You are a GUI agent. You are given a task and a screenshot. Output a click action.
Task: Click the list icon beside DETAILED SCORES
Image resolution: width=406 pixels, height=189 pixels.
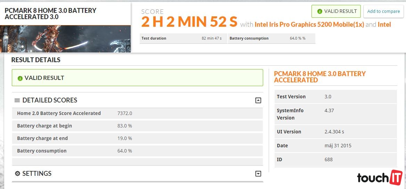tap(17, 100)
